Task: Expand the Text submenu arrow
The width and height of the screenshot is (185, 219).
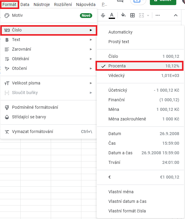Action: 91,40
